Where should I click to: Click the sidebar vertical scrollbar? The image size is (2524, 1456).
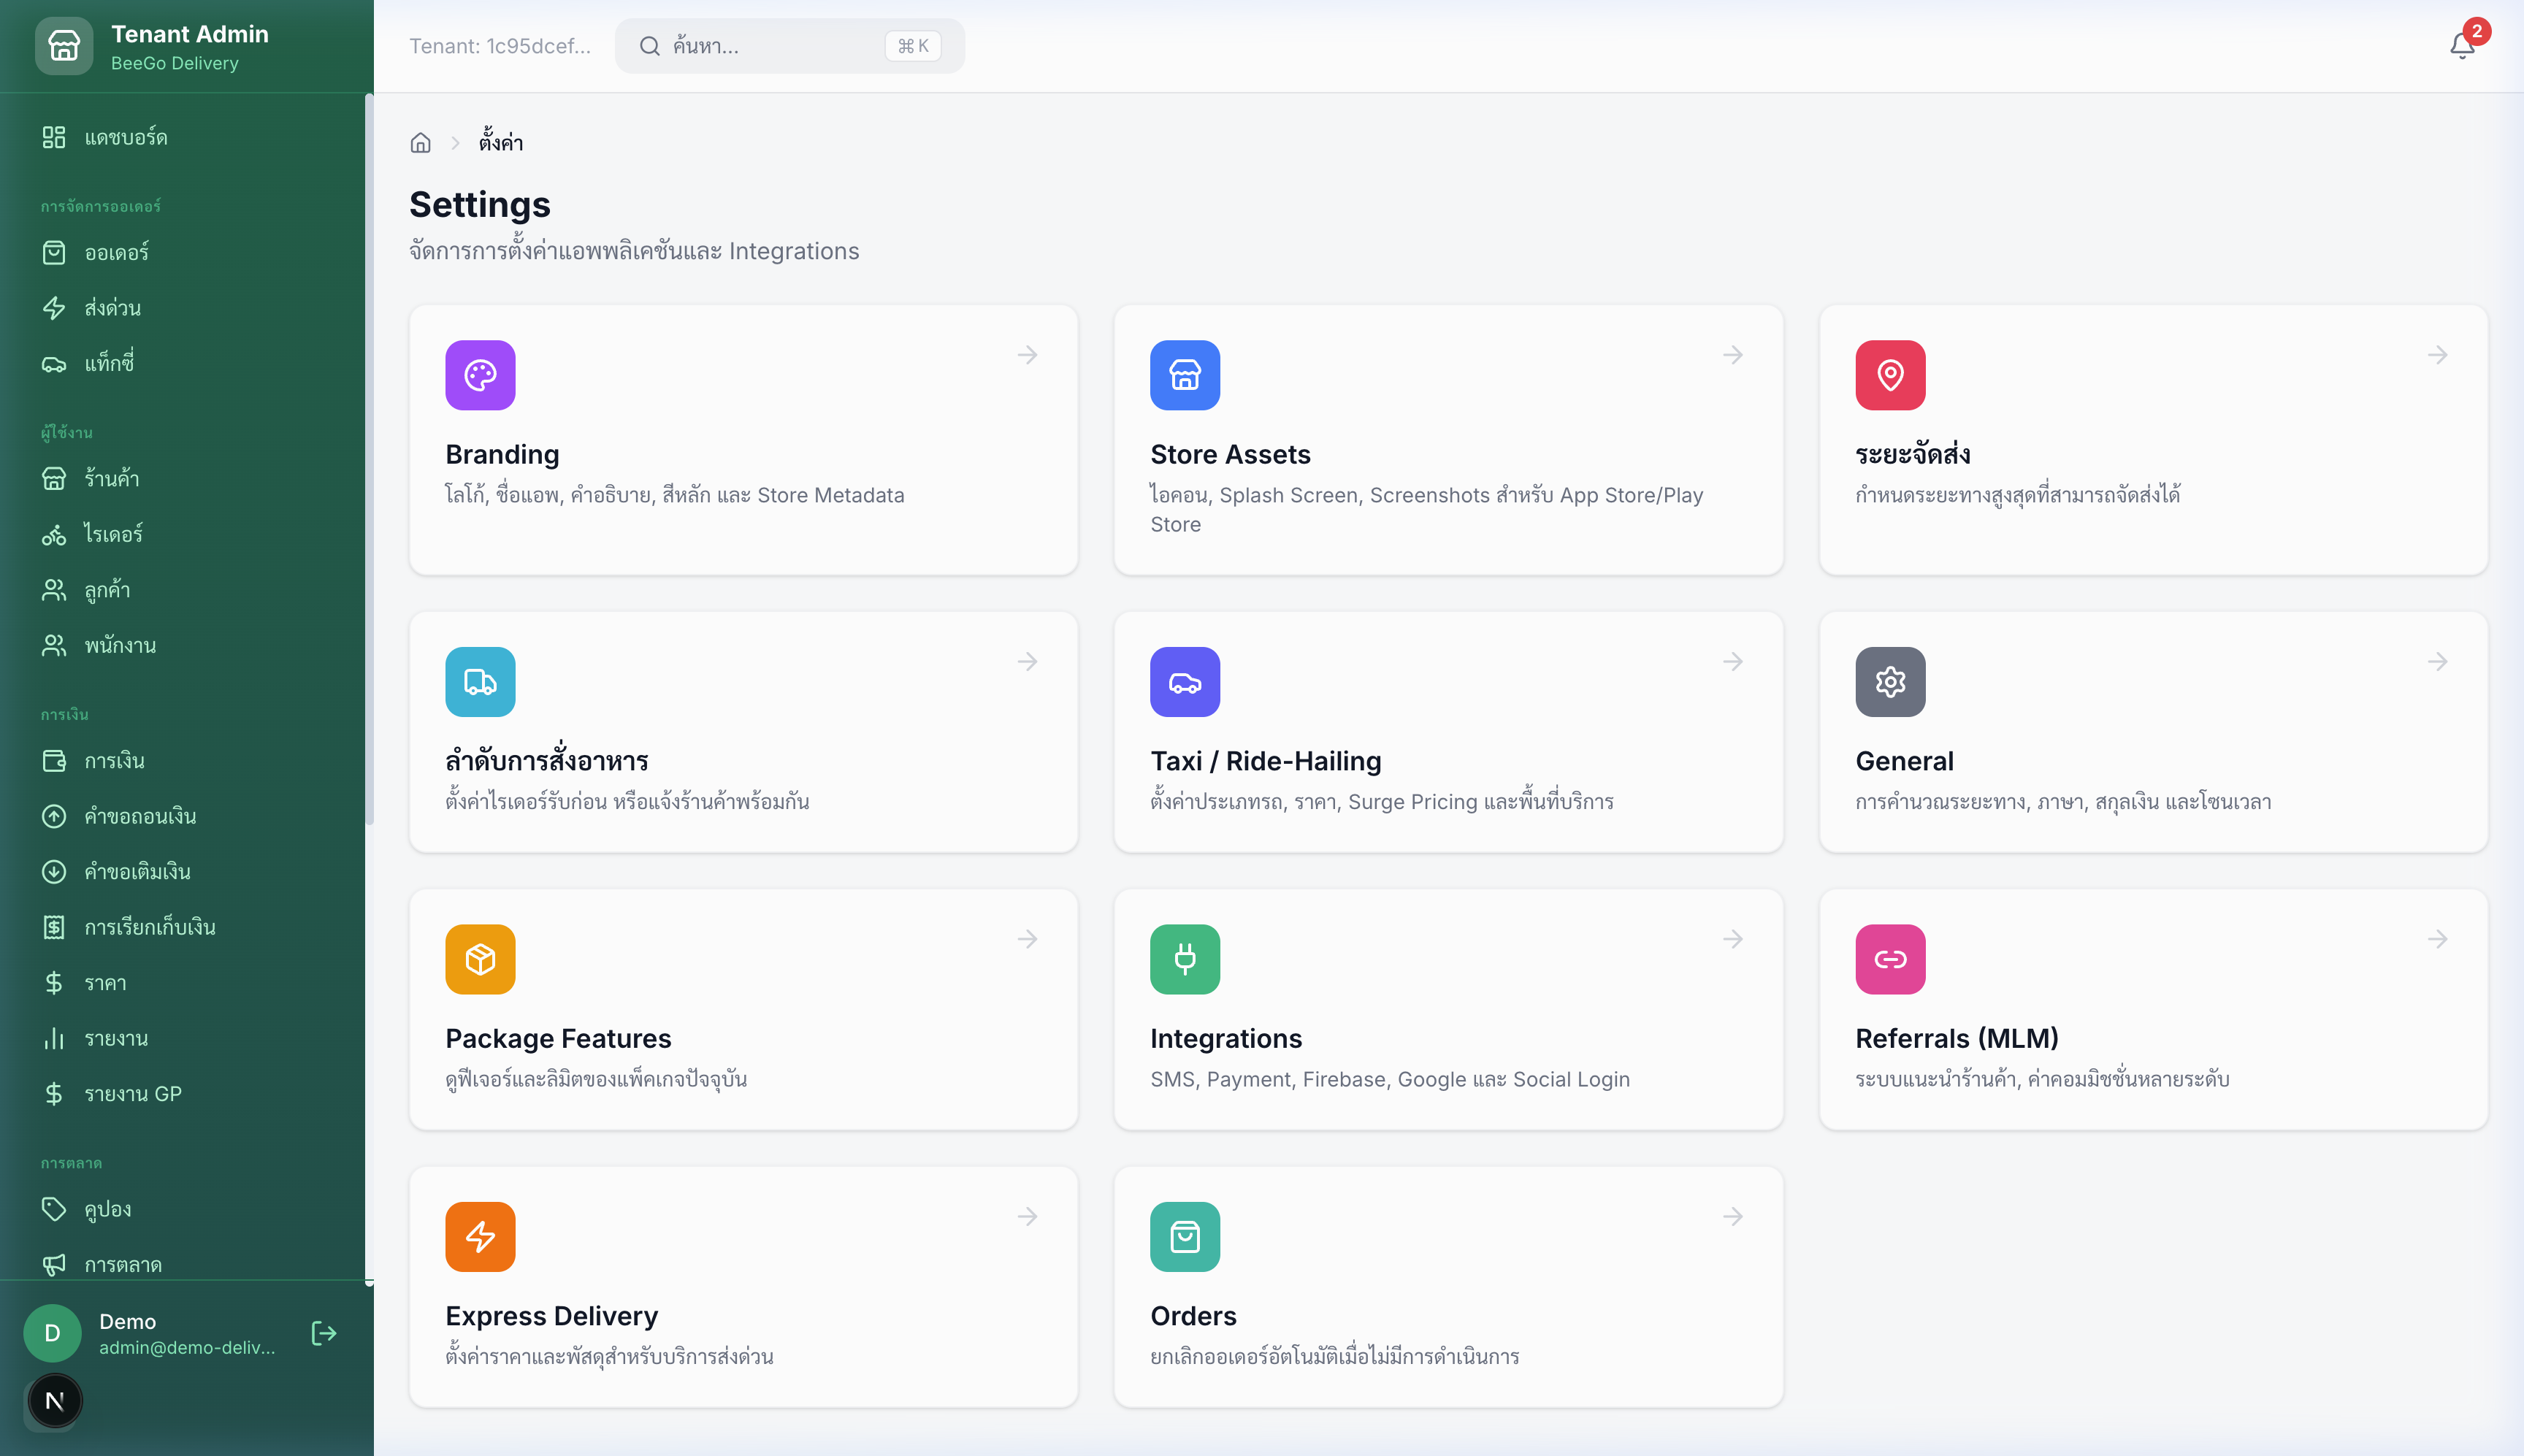click(369, 460)
